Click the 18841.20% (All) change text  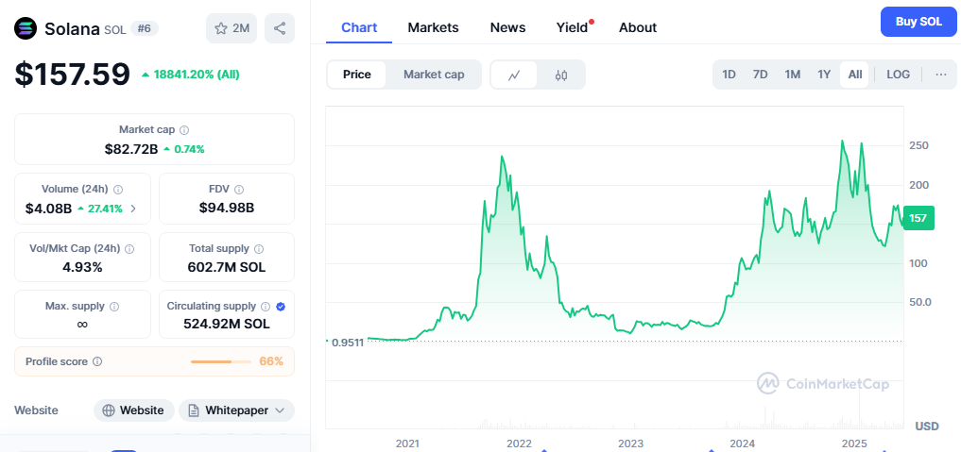coord(197,75)
